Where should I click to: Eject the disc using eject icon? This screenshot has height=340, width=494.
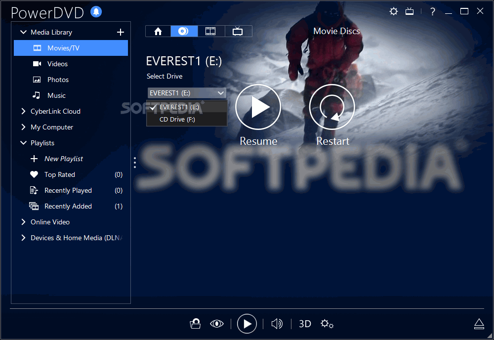point(479,324)
